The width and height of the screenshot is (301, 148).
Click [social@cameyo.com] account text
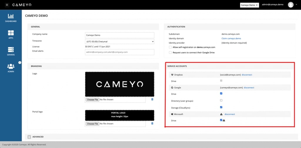(230, 75)
